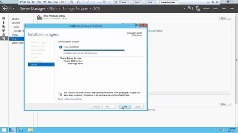This screenshot has width=238, height=133.
Task: Click Server Manager icon in taskbar
Action: [x=12, y=130]
